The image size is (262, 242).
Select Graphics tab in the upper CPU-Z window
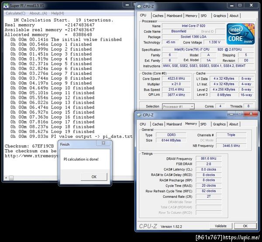[219, 16]
